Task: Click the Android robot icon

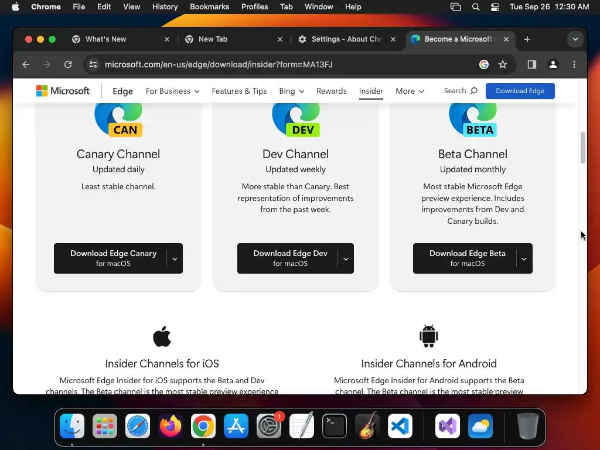Action: (428, 336)
